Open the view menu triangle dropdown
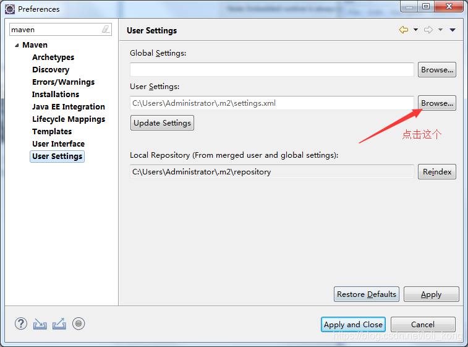 (x=453, y=30)
